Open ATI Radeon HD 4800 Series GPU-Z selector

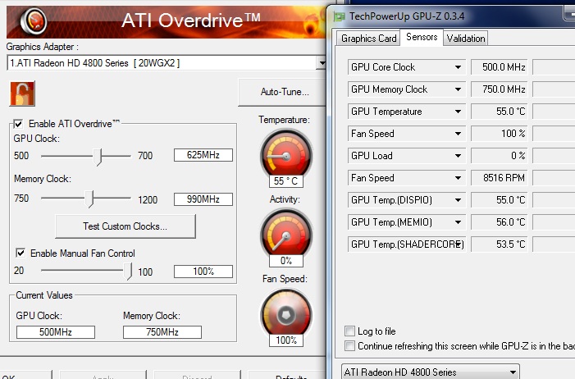tap(430, 372)
